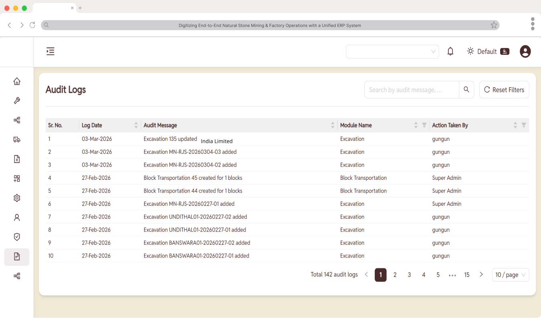Open the settings gear sidebar icon

click(x=17, y=198)
